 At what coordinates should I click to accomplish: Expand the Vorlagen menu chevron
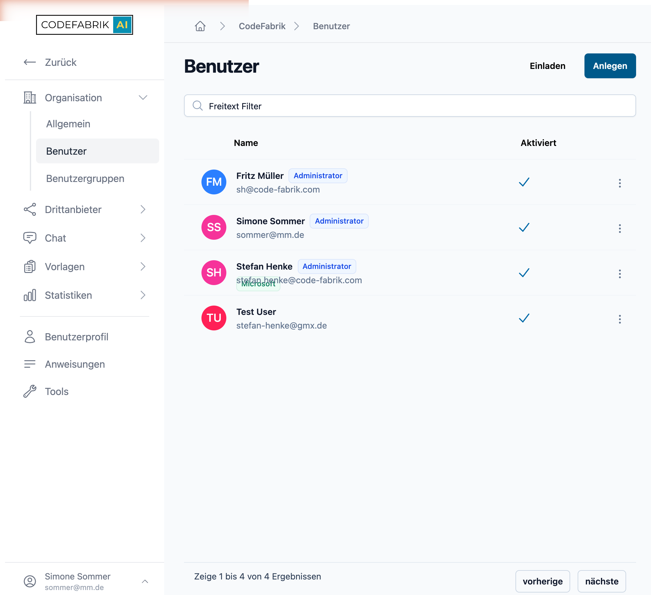point(143,267)
